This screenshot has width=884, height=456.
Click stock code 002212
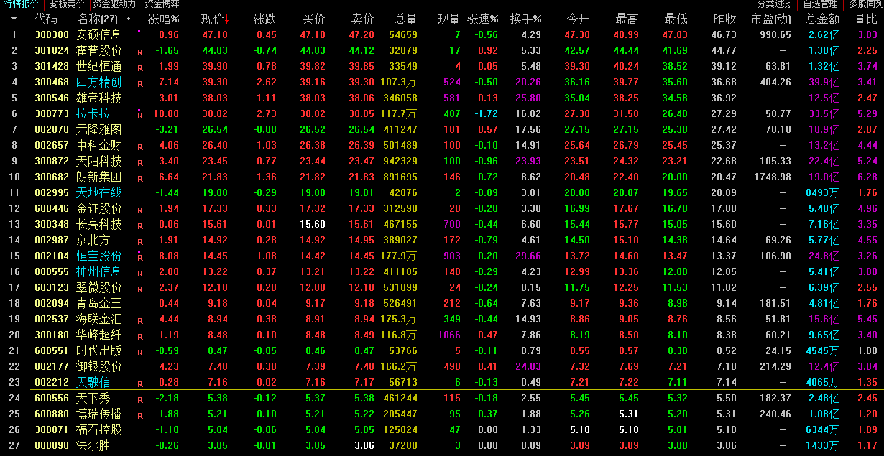pyautogui.click(x=52, y=382)
